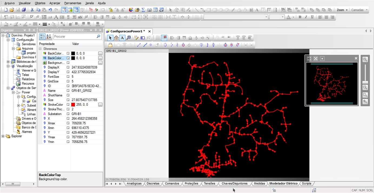Collapse the Diversos properties group
The image size is (374, 193).
[x=40, y=48]
